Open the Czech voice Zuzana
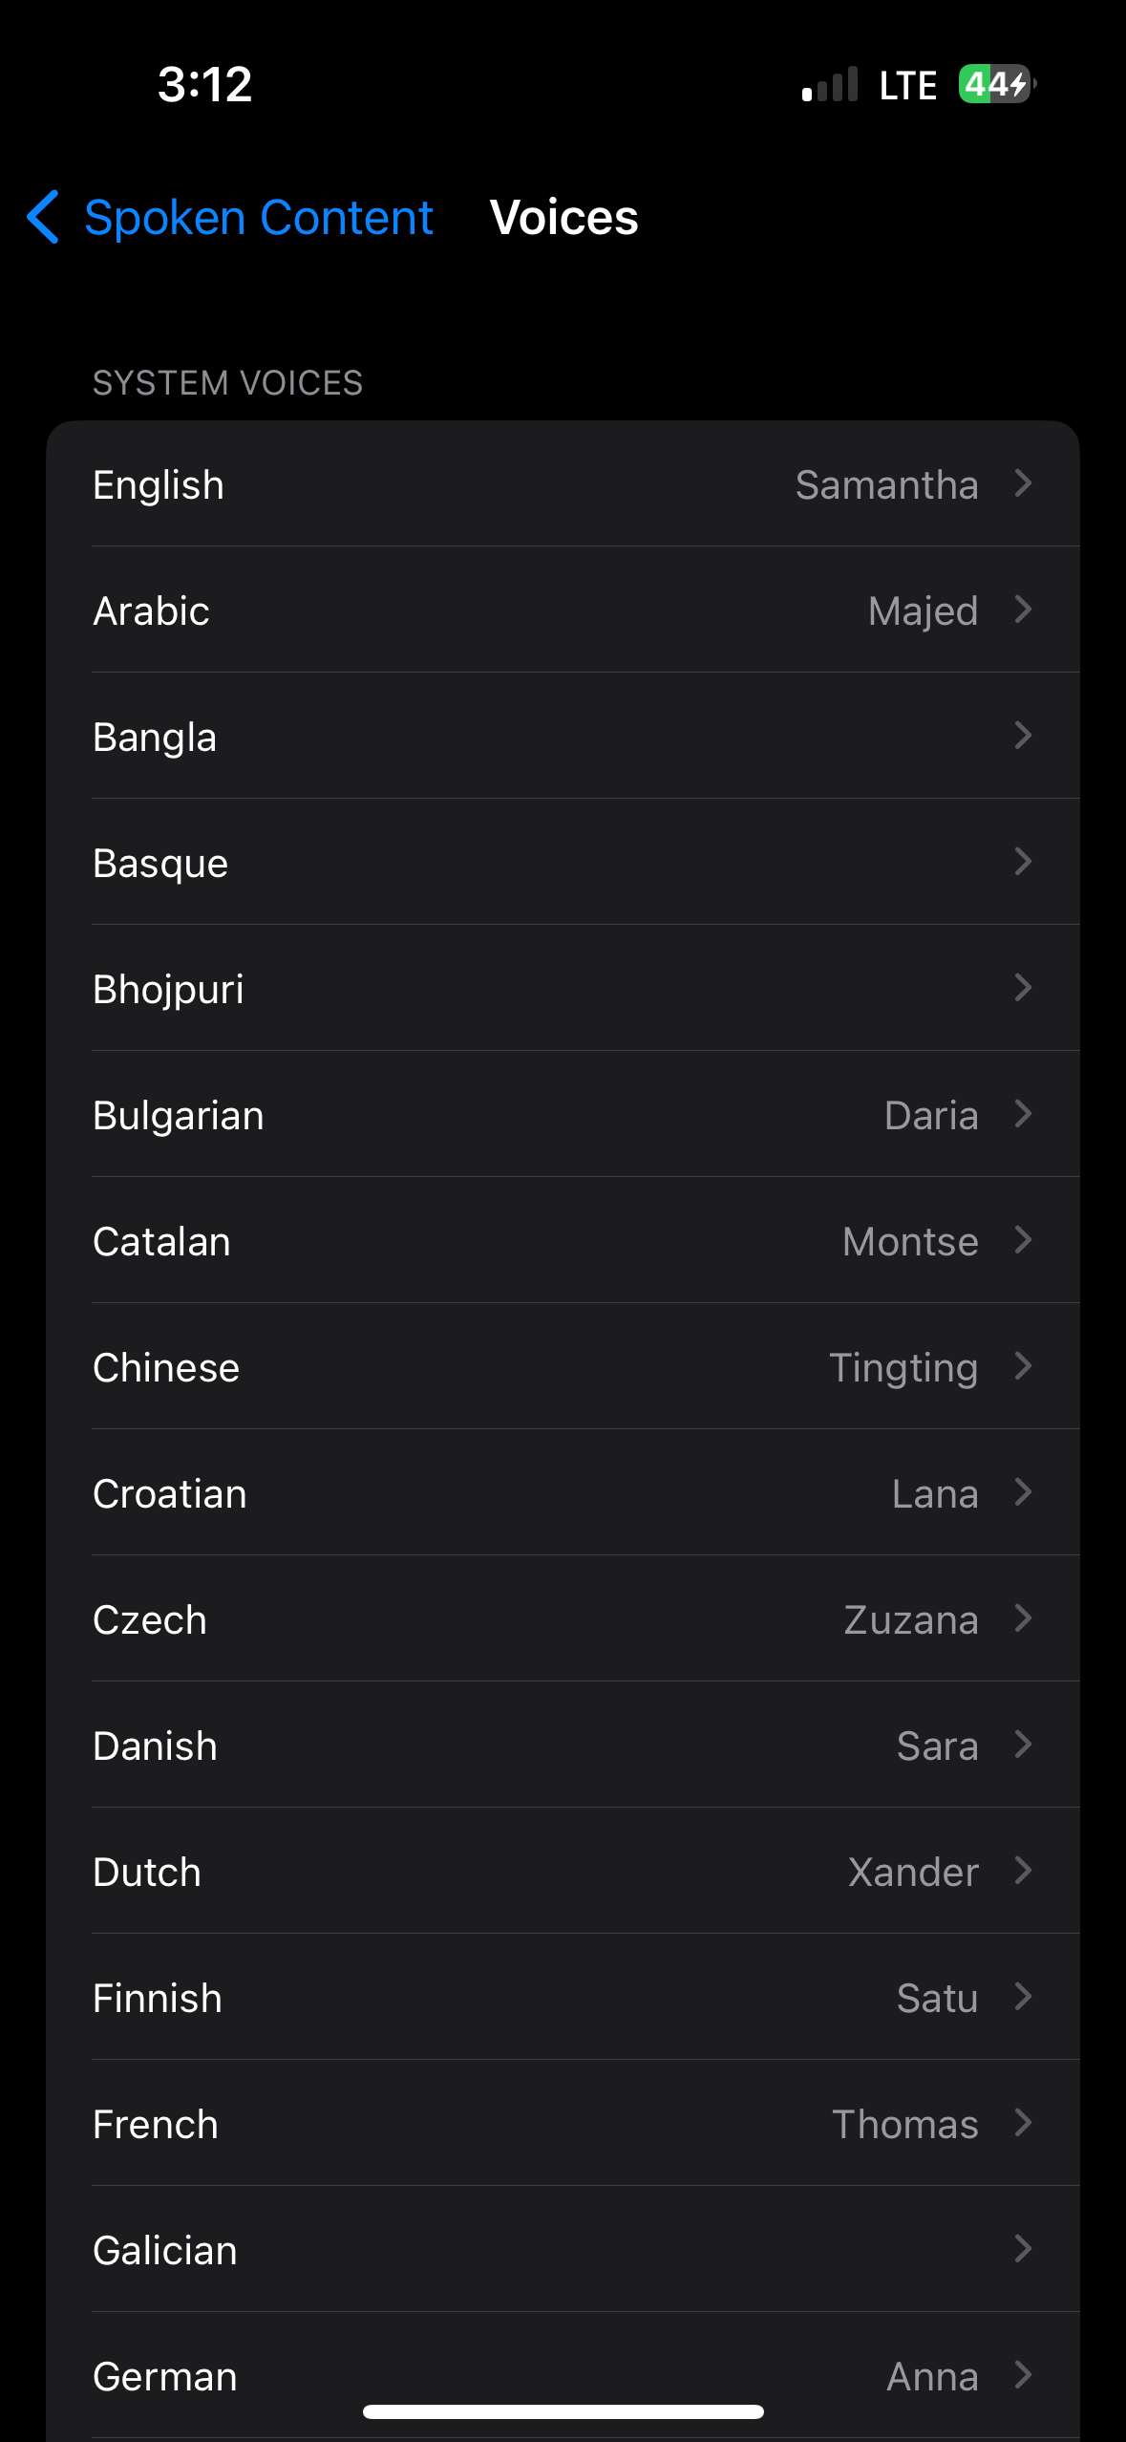 [910, 1620]
